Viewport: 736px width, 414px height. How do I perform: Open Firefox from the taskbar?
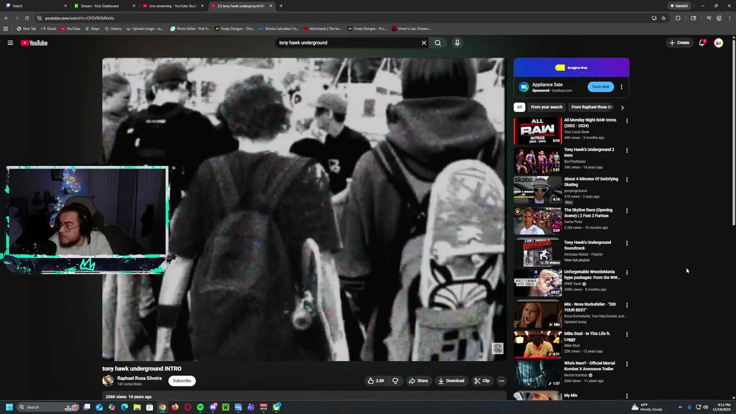pos(175,407)
